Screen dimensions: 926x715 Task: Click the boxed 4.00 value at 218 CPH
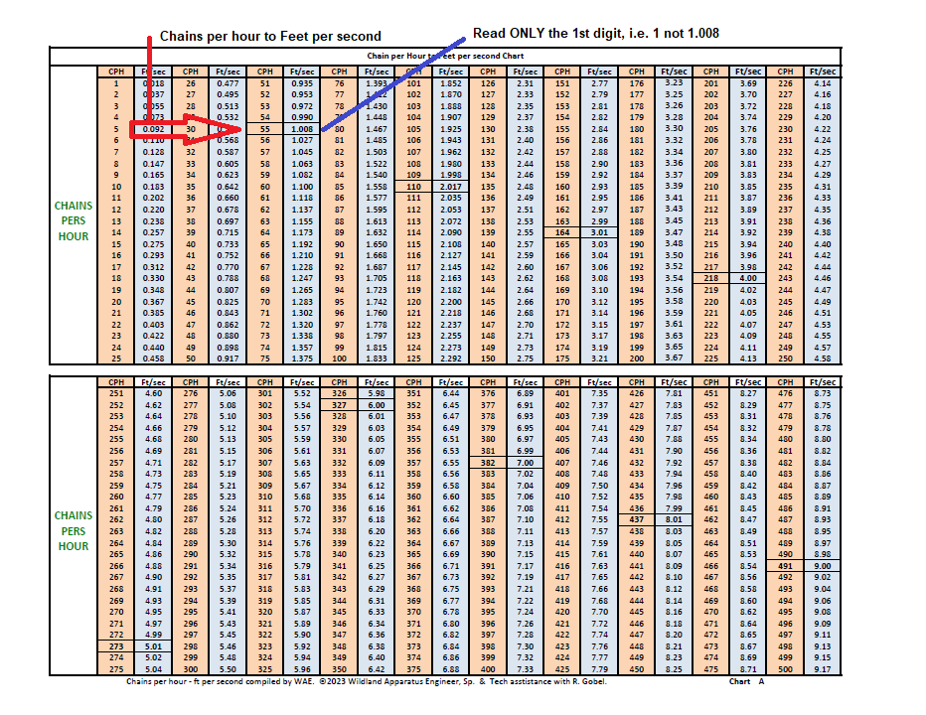747,279
